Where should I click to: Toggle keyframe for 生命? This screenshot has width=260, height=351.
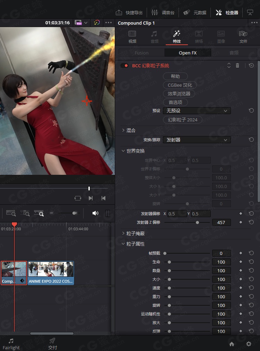point(241,262)
